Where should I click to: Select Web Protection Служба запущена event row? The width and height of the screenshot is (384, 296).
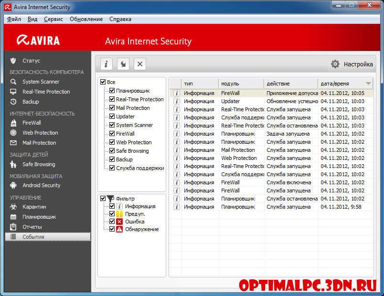click(271, 158)
